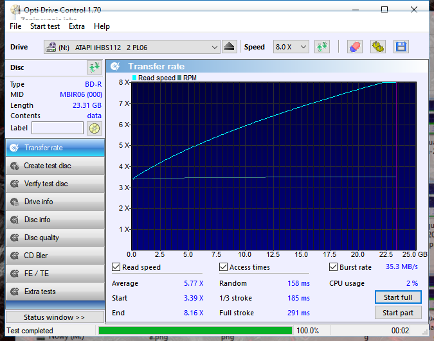Click the green progress bar

pos(195,331)
